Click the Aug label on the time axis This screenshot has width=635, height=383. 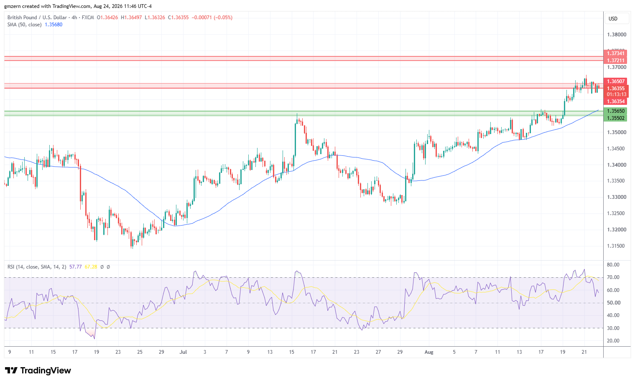click(429, 352)
